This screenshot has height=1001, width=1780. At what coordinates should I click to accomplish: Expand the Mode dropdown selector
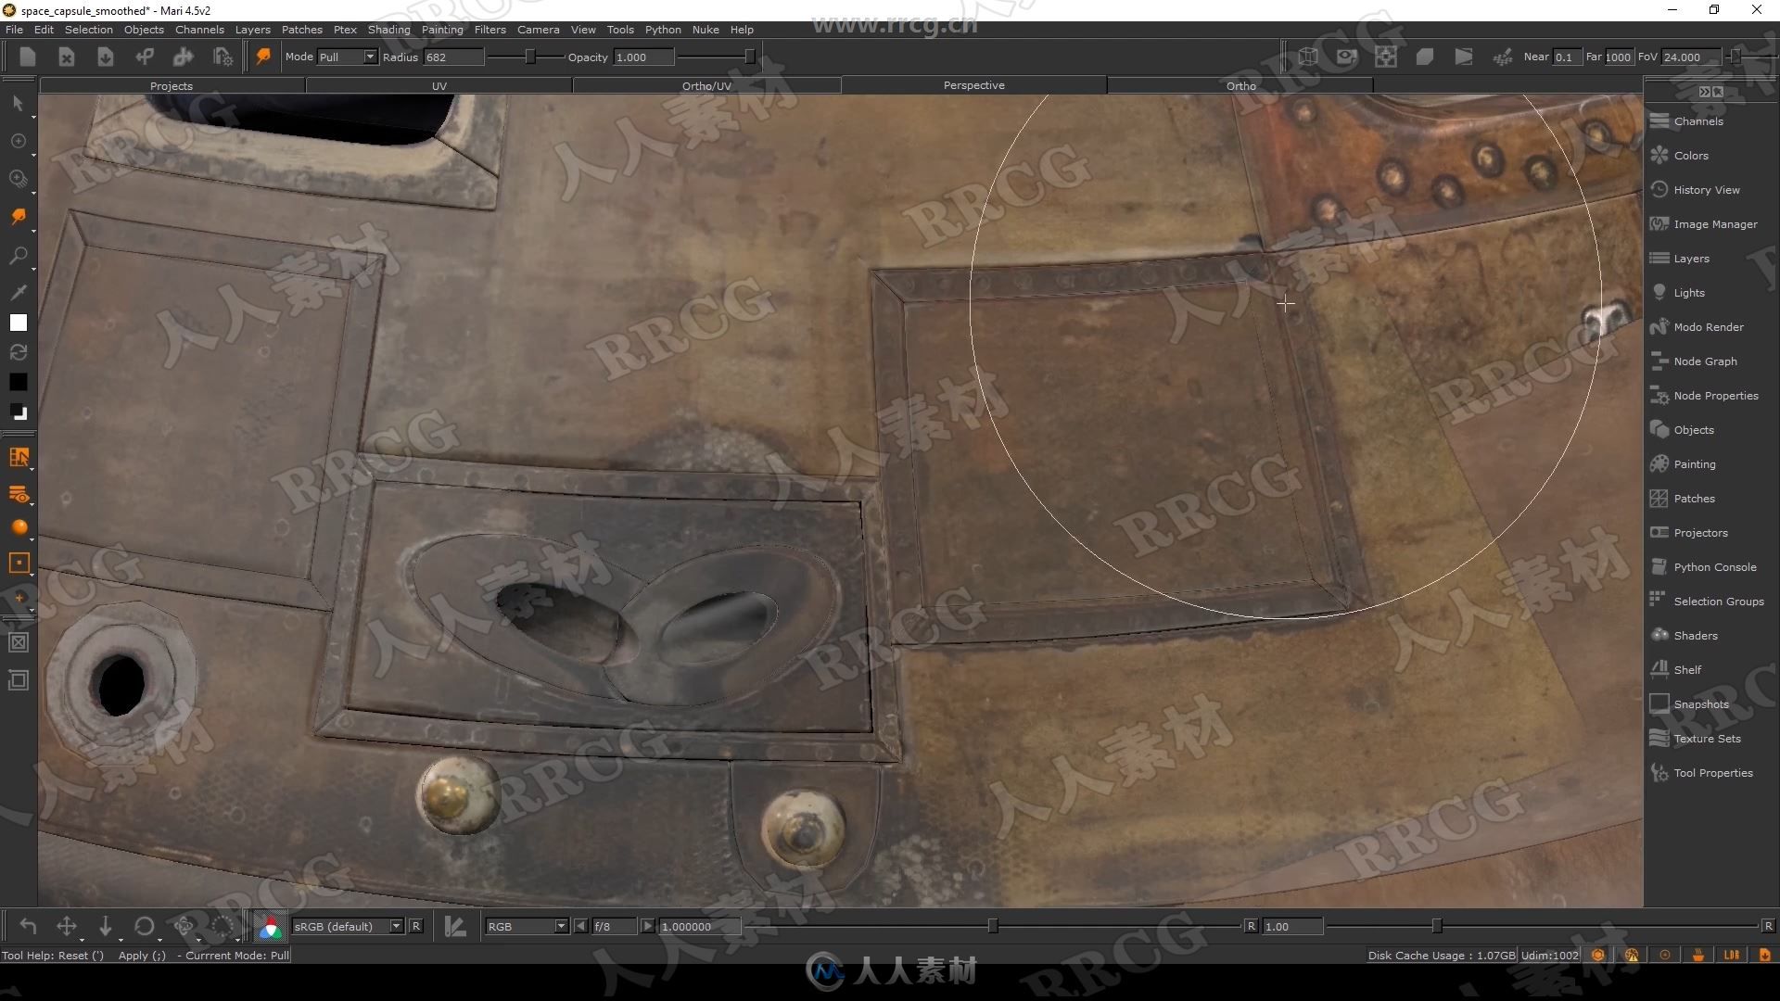coord(369,57)
